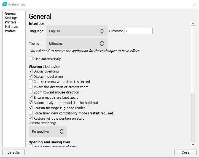Click the scrollbar up arrow
The width and height of the screenshot is (199, 158).
[193, 24]
